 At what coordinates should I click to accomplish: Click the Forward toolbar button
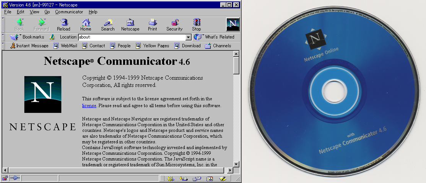(x=41, y=25)
